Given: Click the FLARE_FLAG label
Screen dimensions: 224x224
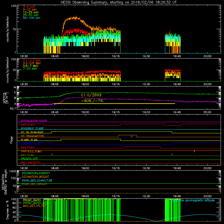Looking at the screenshot, I should (x=29, y=140).
